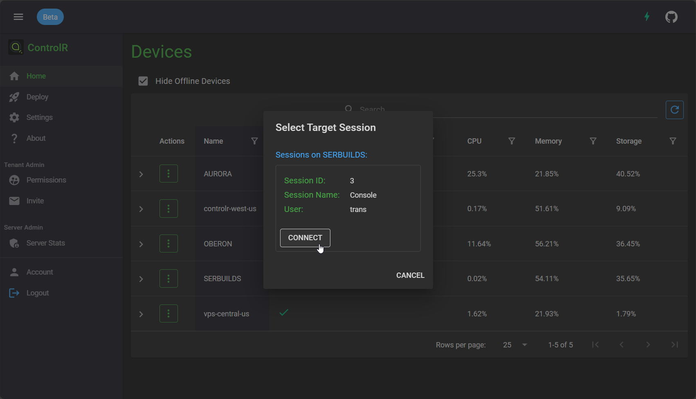The width and height of the screenshot is (696, 399).
Task: Toggle Hide Offline Devices checkbox
Action: [143, 81]
